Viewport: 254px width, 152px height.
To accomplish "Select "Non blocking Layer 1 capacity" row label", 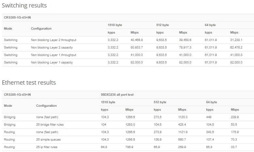I will coord(52,62).
